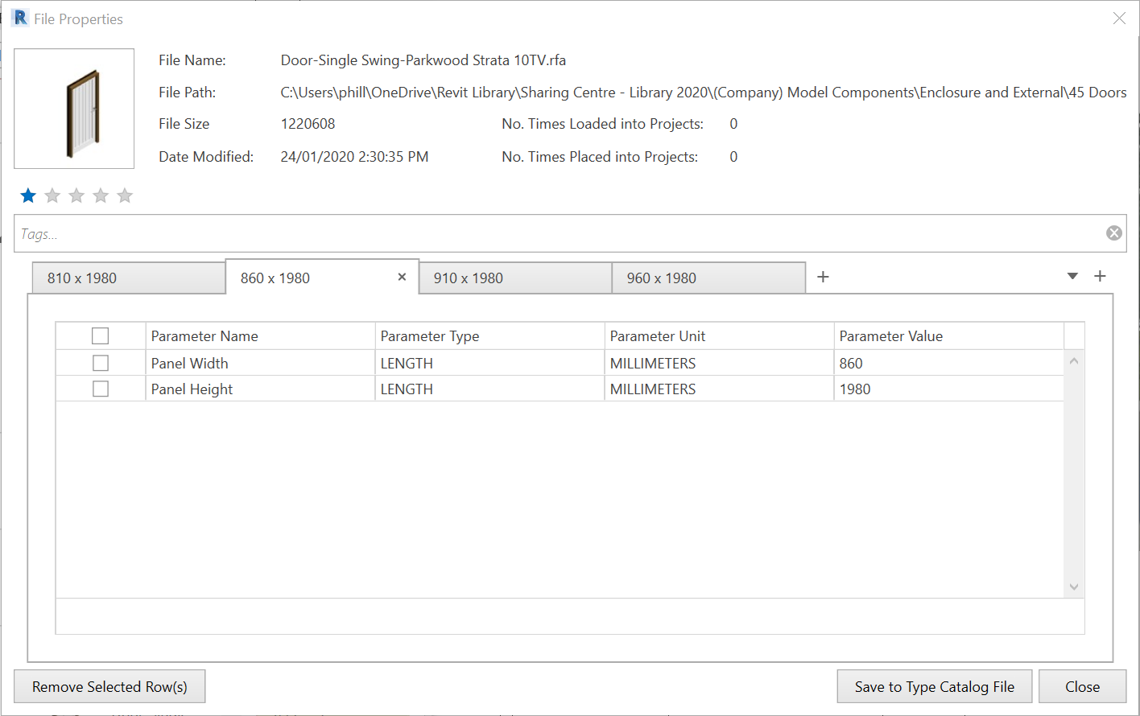Set rating to three stars
Screen dimensions: 1140x716
click(76, 195)
